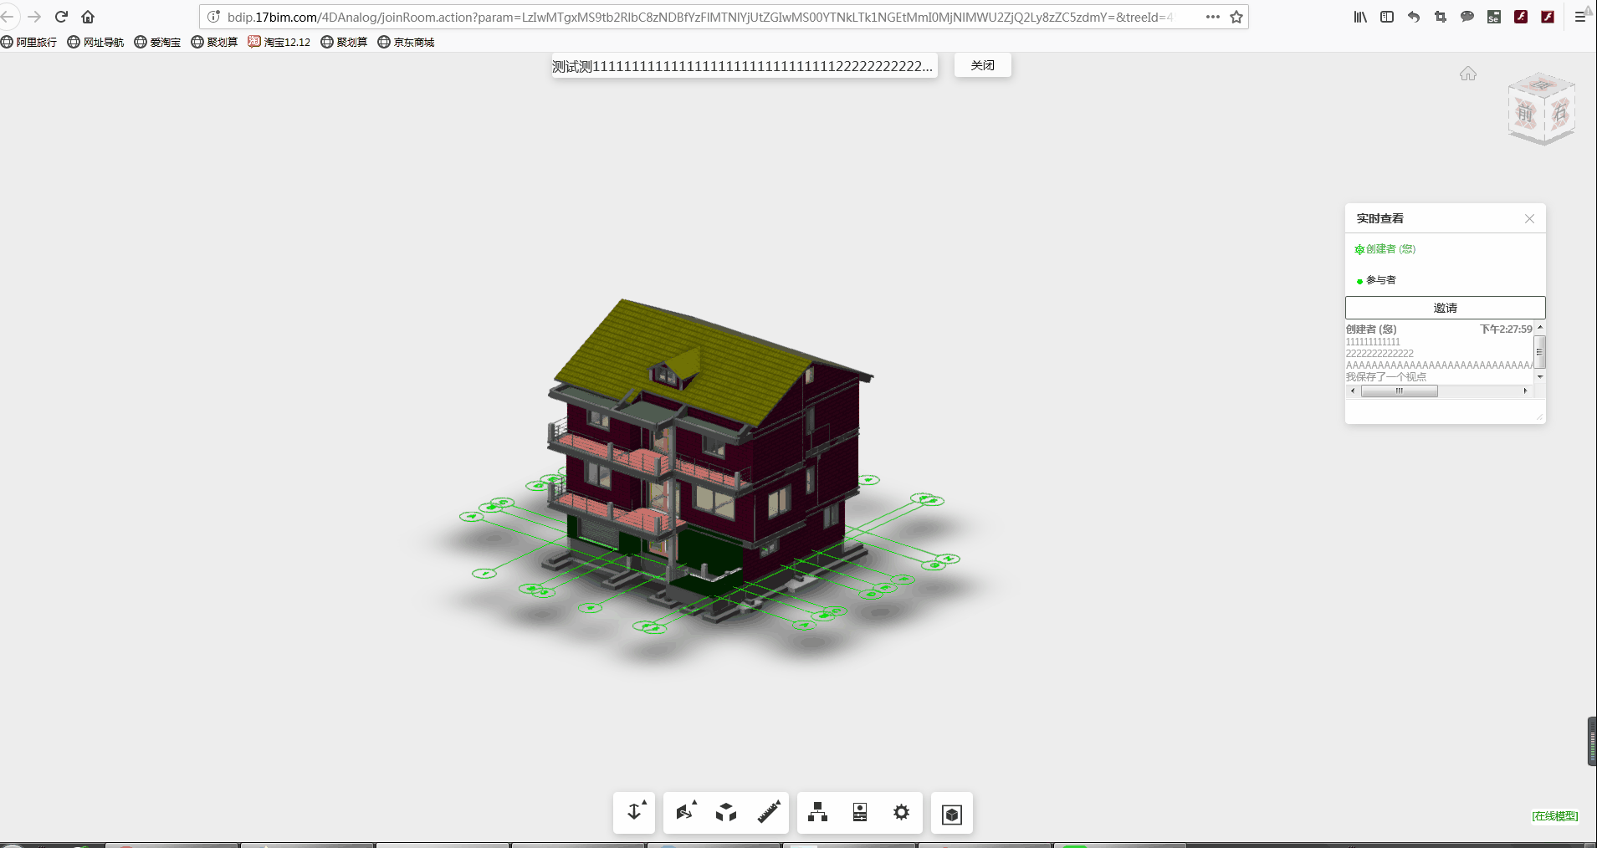
Task: Open the 网址导航 bookmark
Action: (95, 42)
